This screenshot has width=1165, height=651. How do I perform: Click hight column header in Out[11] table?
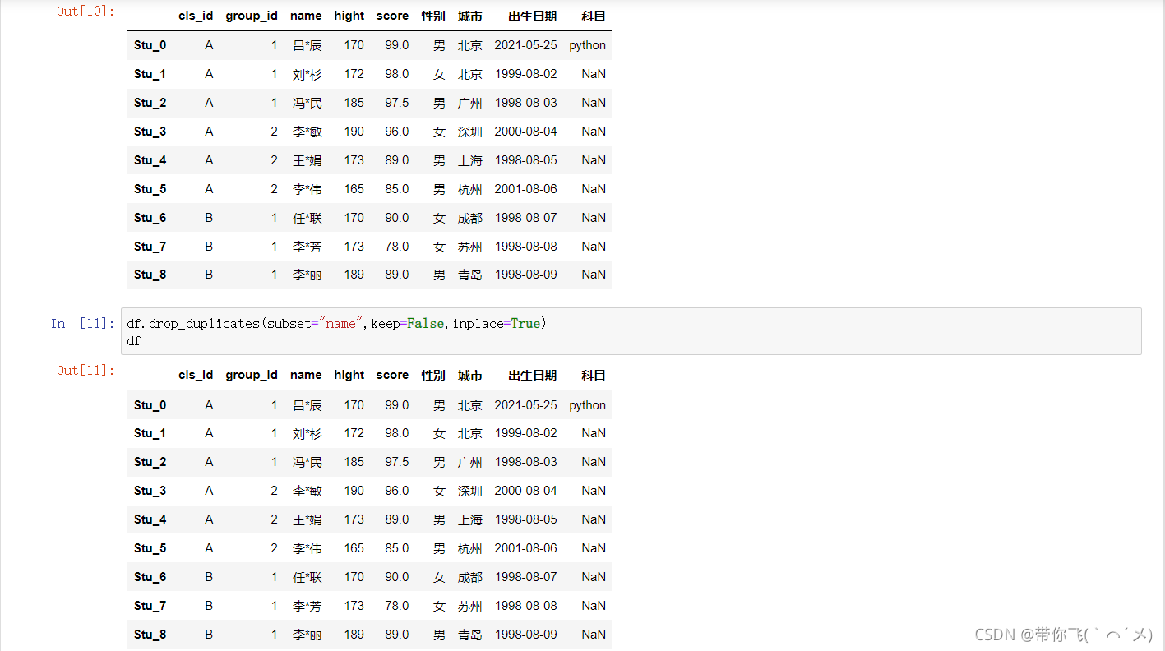pyautogui.click(x=349, y=375)
